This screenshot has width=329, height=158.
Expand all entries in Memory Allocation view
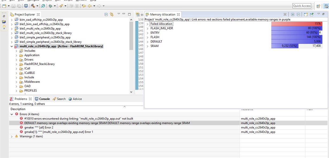[293, 14]
